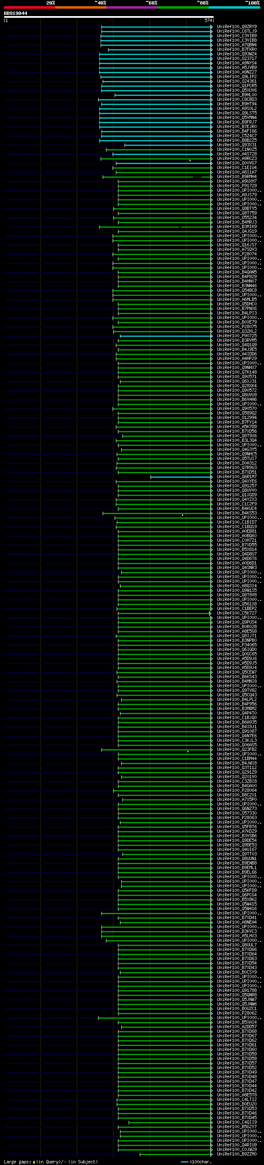This screenshot has height=1165, width=264.
Task: Select hit label UniRef100_Q4RIU9
Action: (236, 1145)
